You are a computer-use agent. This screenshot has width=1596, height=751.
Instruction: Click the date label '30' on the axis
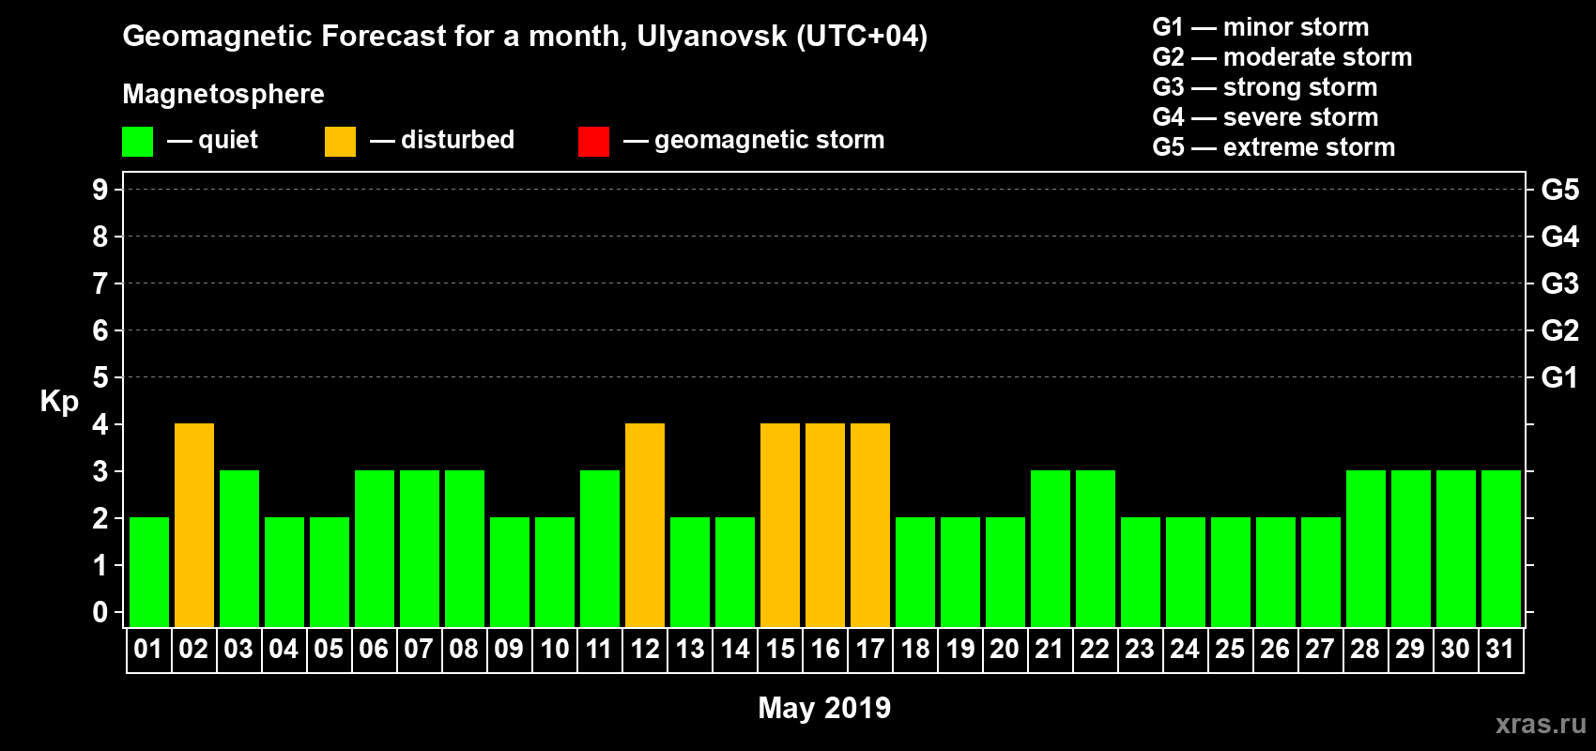(x=1455, y=650)
